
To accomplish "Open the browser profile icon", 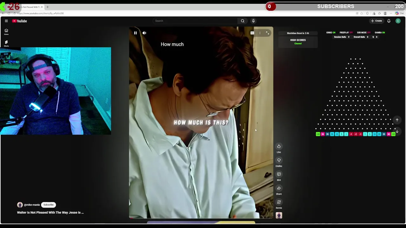I will point(385,13).
